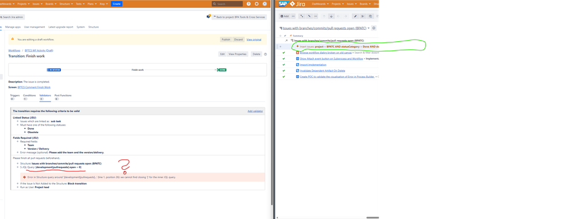Open the Xray dropdown menu
Image resolution: width=574 pixels, height=219 pixels.
pyautogui.click(x=103, y=3)
